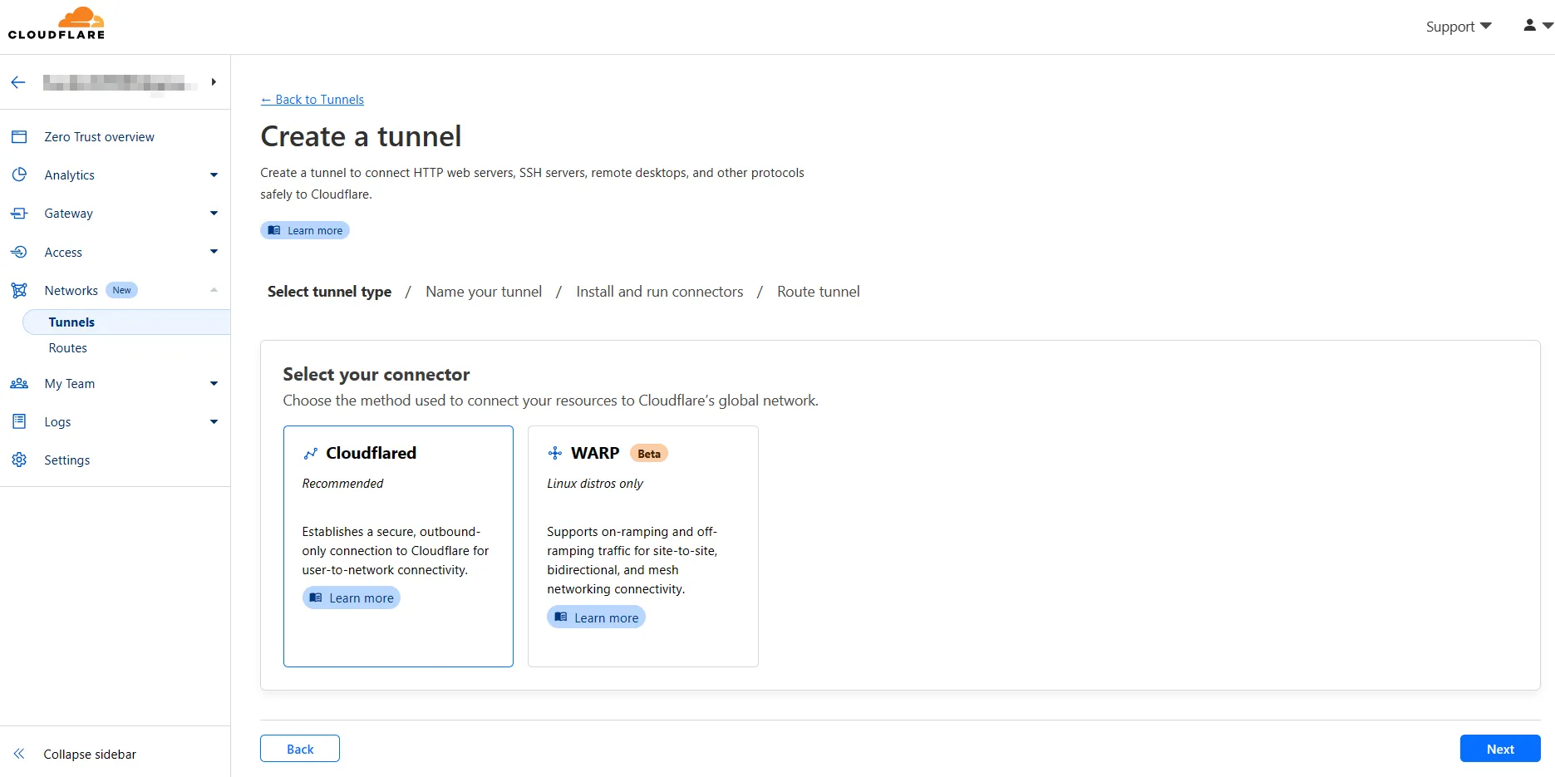This screenshot has height=777, width=1555.
Task: Select Tunnels in the sidebar
Action: click(126, 322)
